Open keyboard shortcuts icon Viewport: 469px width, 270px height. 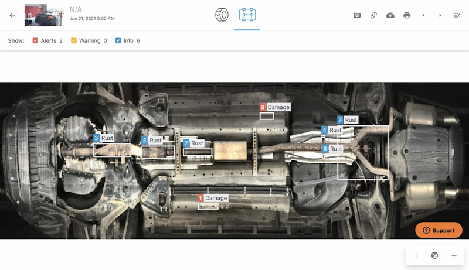(357, 15)
